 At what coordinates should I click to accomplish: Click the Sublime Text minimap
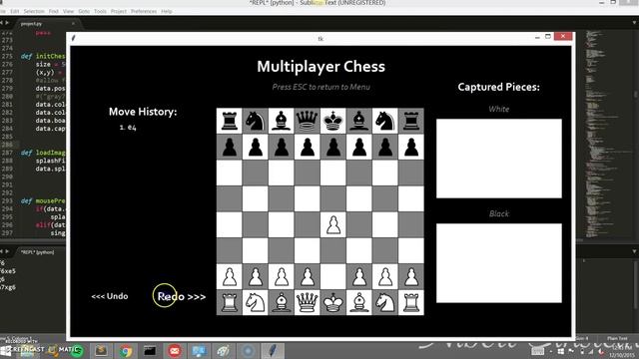(x=607, y=135)
